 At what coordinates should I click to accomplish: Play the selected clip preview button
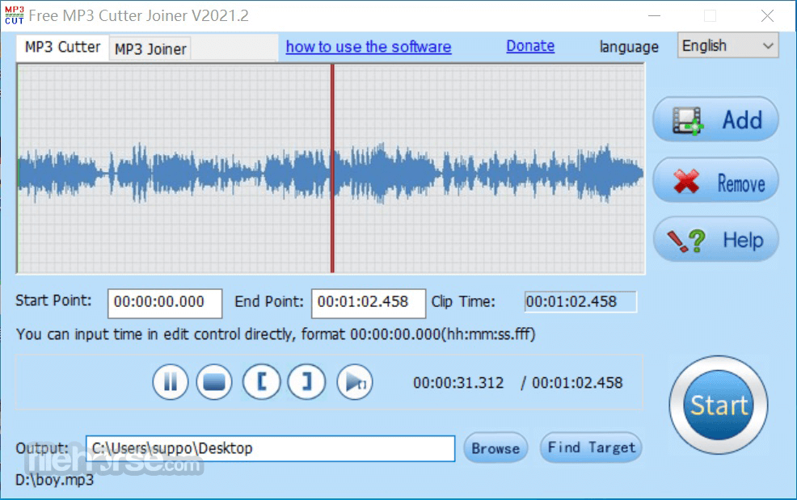pyautogui.click(x=354, y=382)
